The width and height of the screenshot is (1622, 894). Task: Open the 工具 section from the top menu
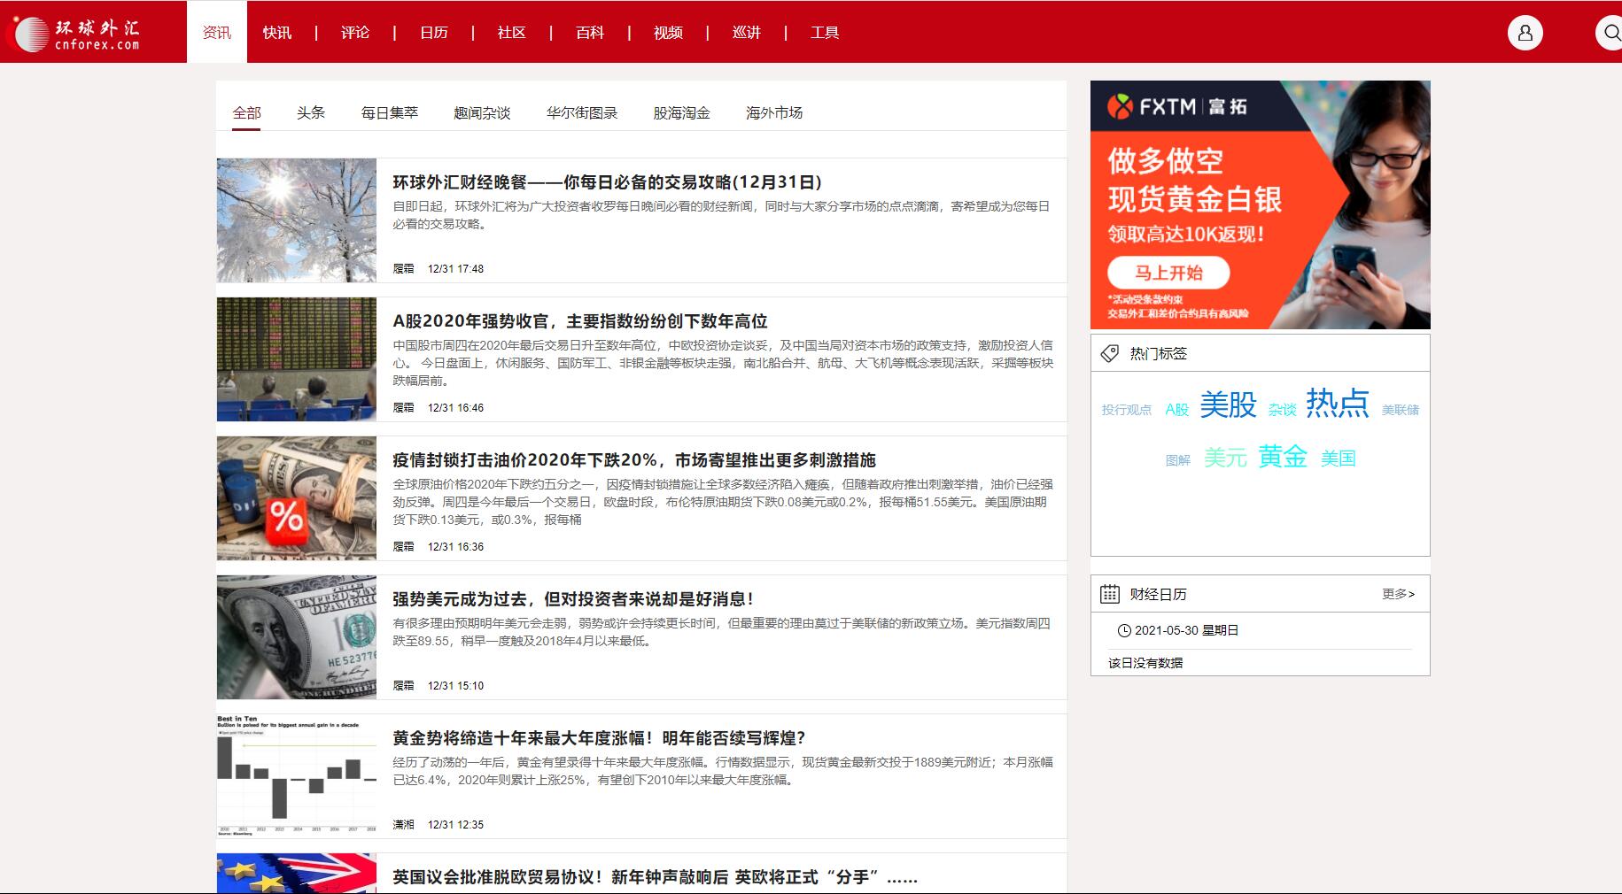coord(826,32)
